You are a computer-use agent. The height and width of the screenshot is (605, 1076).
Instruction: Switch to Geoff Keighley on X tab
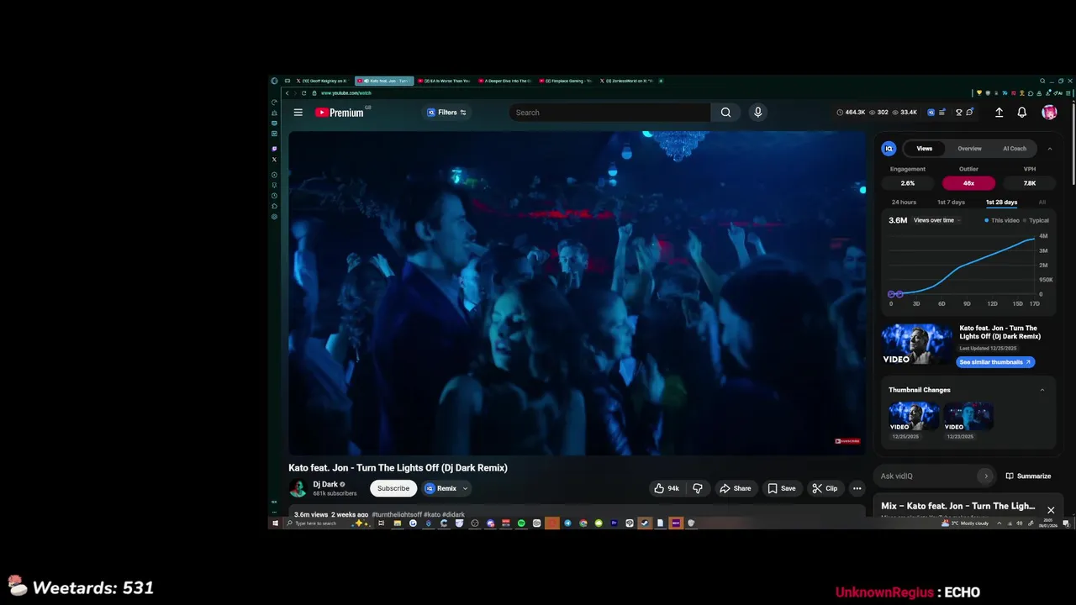click(x=323, y=81)
